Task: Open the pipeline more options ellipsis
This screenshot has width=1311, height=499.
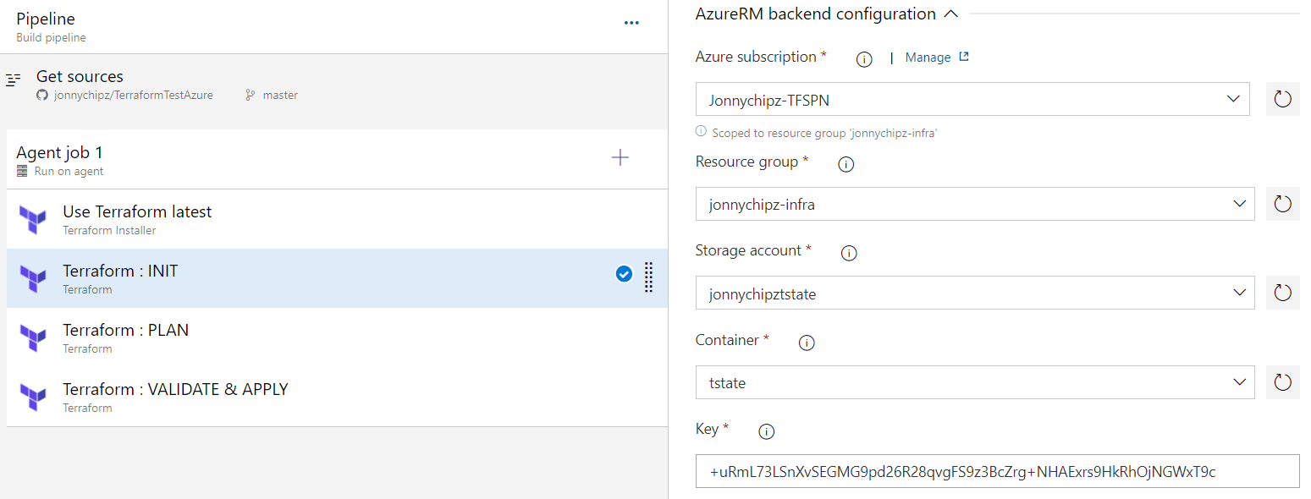Action: point(631,23)
